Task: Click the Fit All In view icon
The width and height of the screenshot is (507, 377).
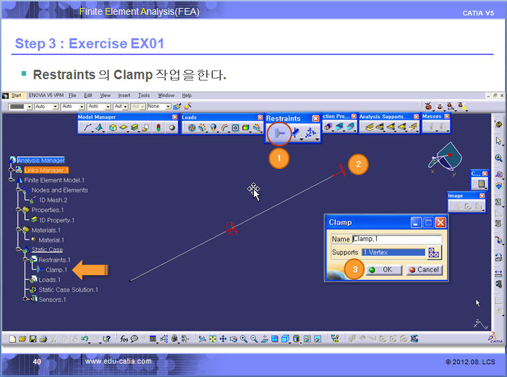Action: coord(212,339)
